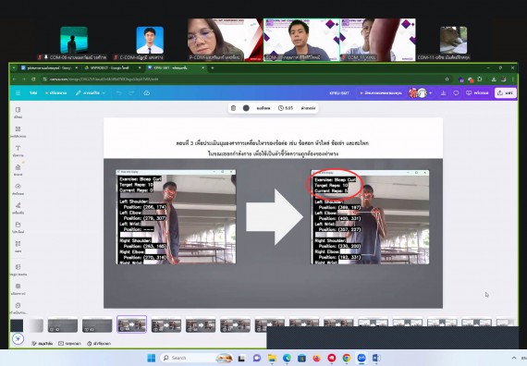Open the comments bubble in Canva header
This screenshot has width=527, height=366.
tap(456, 92)
